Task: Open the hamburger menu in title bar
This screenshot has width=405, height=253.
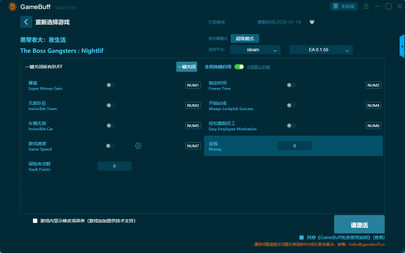Action: tap(366, 6)
